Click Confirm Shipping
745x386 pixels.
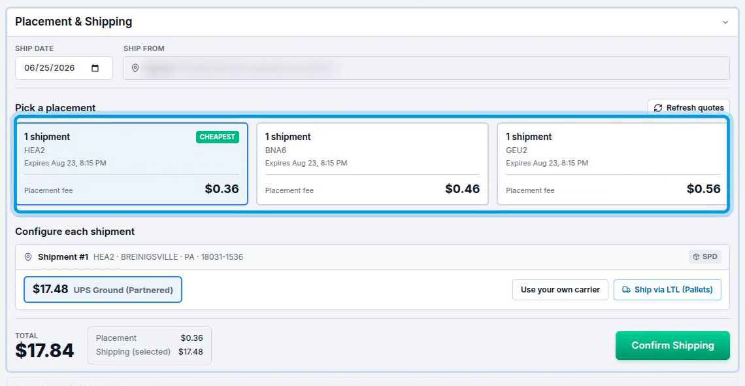pyautogui.click(x=672, y=345)
